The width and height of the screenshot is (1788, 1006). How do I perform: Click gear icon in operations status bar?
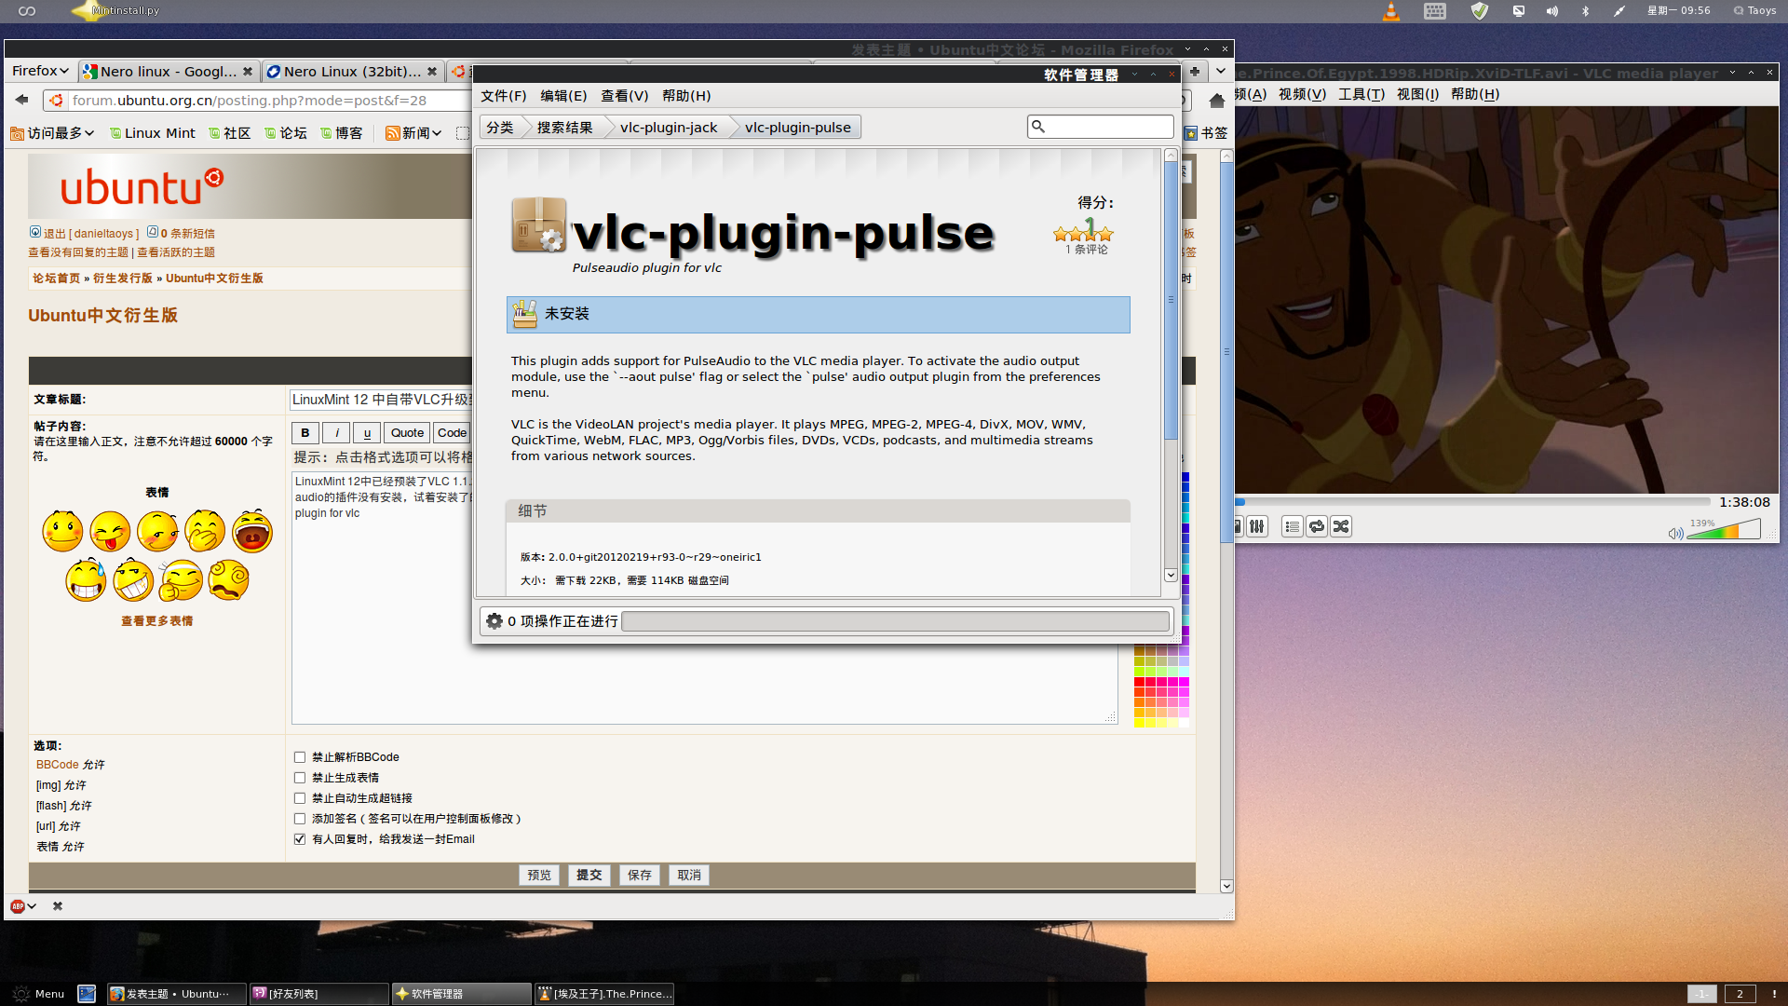coord(494,621)
